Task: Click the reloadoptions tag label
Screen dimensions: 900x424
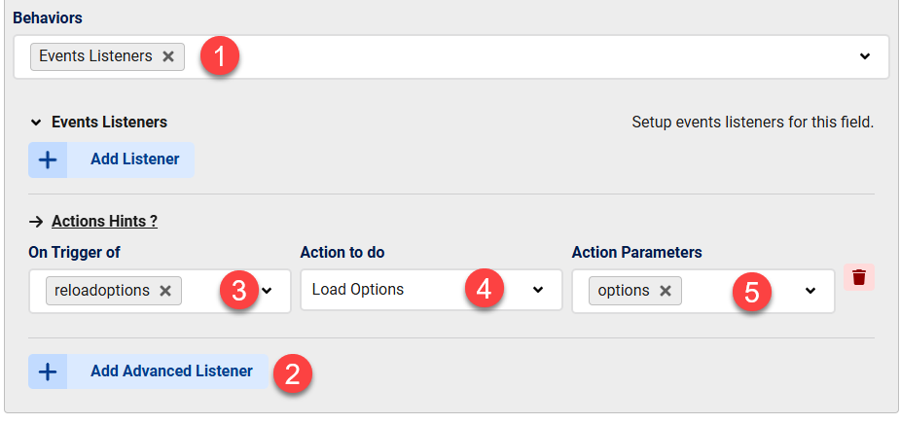Action: pos(102,291)
